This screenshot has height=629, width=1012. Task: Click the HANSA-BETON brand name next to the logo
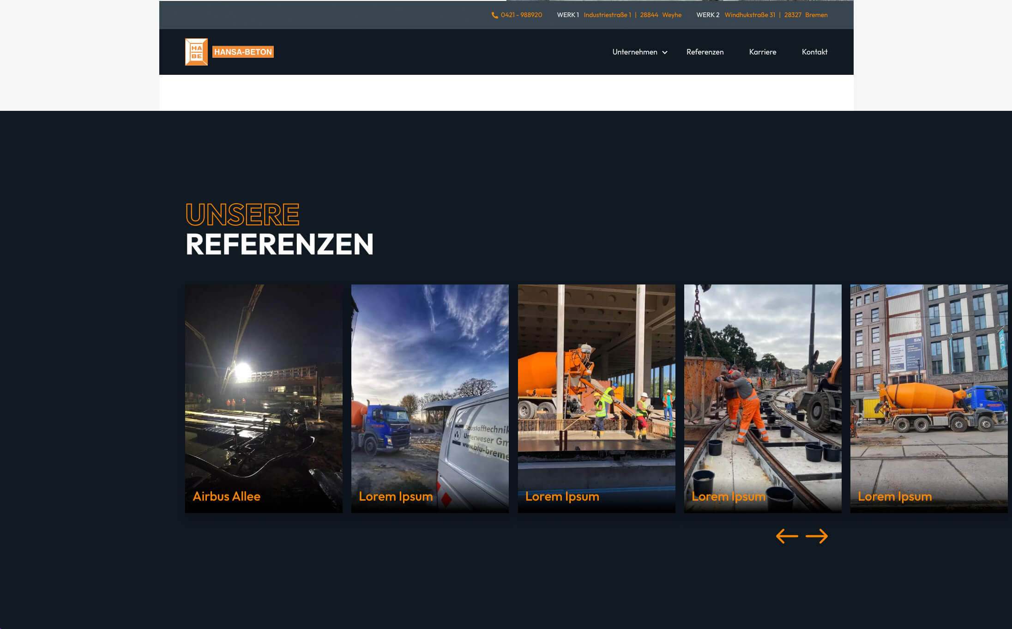pos(243,52)
